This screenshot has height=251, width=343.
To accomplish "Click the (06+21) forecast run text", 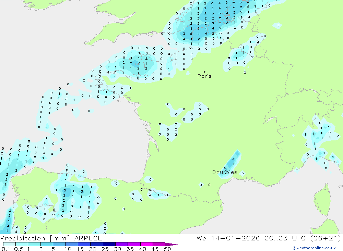I will pos(326,238).
